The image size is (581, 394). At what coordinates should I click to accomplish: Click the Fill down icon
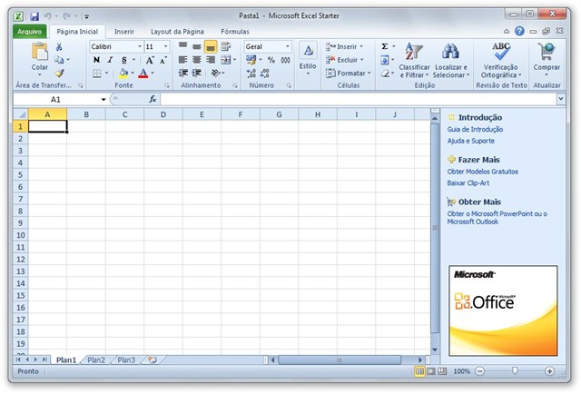[x=385, y=60]
